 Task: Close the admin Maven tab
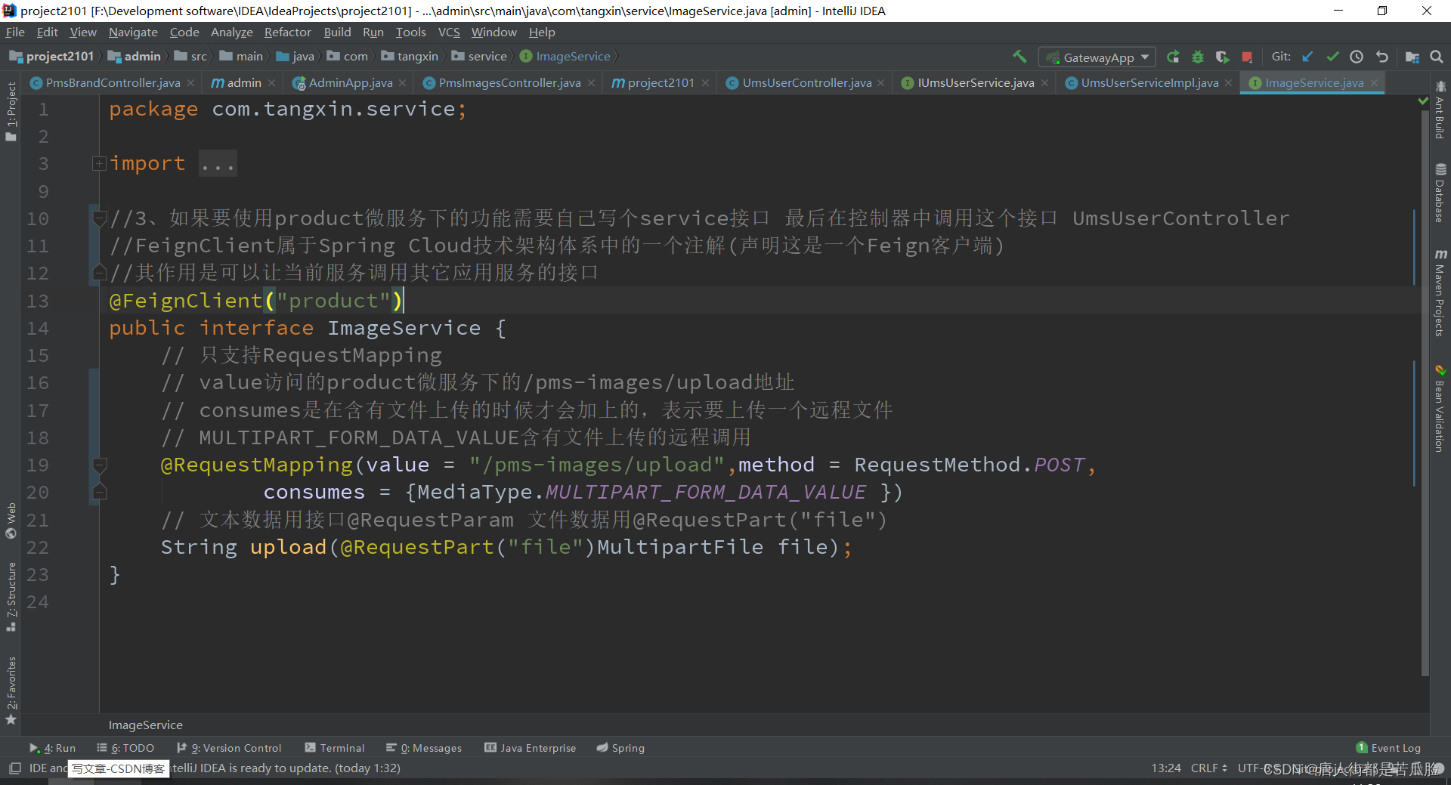click(271, 83)
